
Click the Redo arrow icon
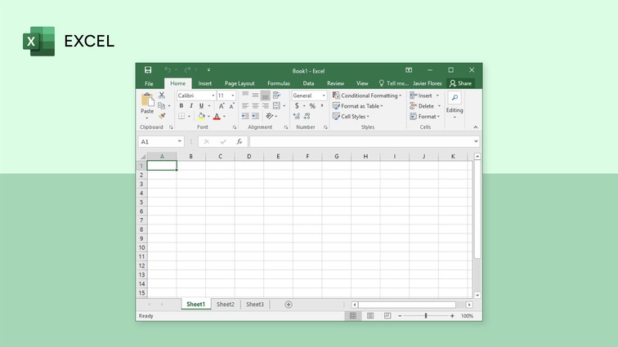point(187,69)
